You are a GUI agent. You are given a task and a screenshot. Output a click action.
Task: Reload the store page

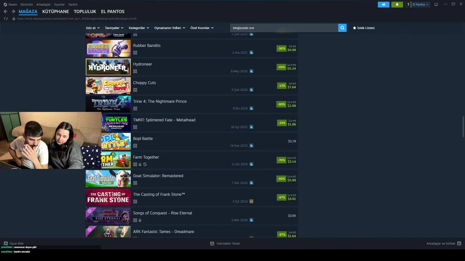pyautogui.click(x=6, y=18)
